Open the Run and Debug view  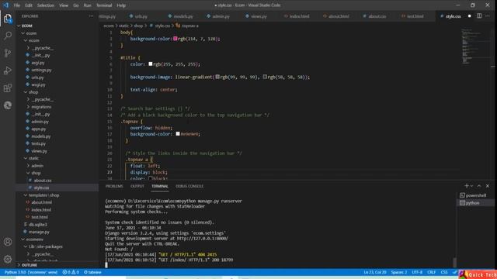click(x=8, y=71)
